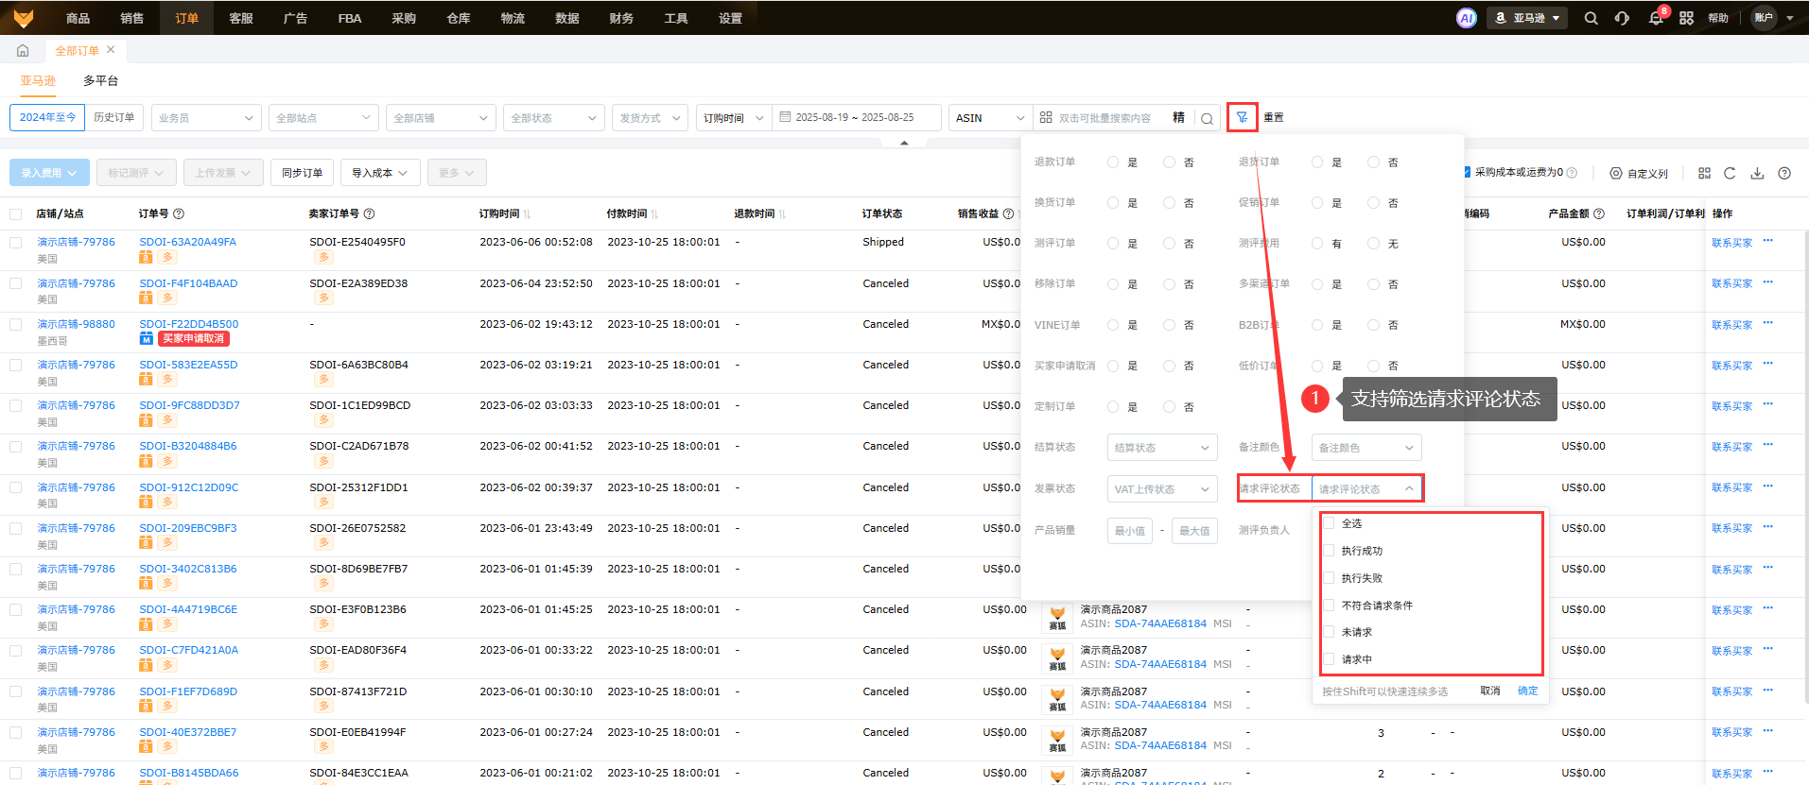Open the notifications bell
Image resolution: width=1809 pixels, height=785 pixels.
[x=1655, y=18]
